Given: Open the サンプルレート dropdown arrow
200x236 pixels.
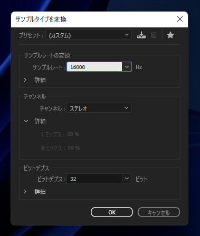Looking at the screenshot, I should point(127,67).
